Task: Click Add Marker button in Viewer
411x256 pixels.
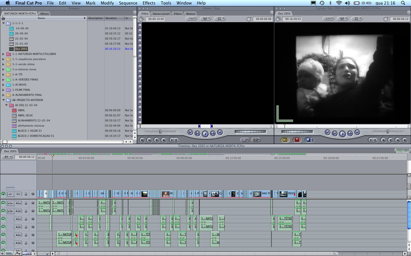Action: (164, 140)
